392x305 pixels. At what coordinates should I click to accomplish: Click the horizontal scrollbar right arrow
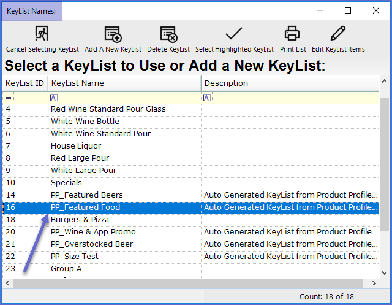pos(374,284)
